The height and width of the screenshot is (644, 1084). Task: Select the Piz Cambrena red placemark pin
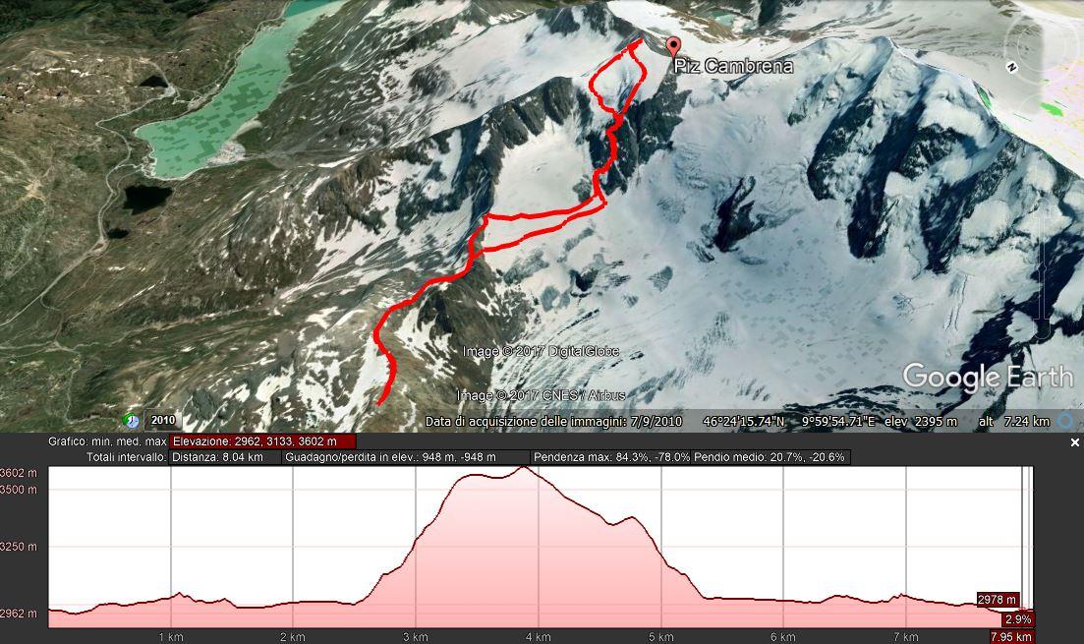673,47
